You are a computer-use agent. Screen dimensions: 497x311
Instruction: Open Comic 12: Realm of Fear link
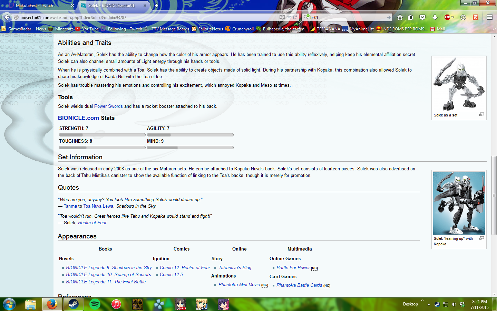pos(185,267)
